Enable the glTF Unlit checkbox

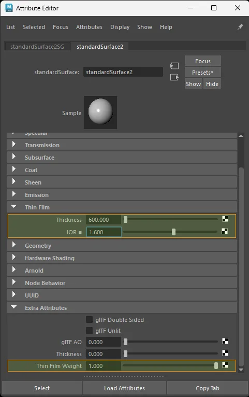click(89, 331)
